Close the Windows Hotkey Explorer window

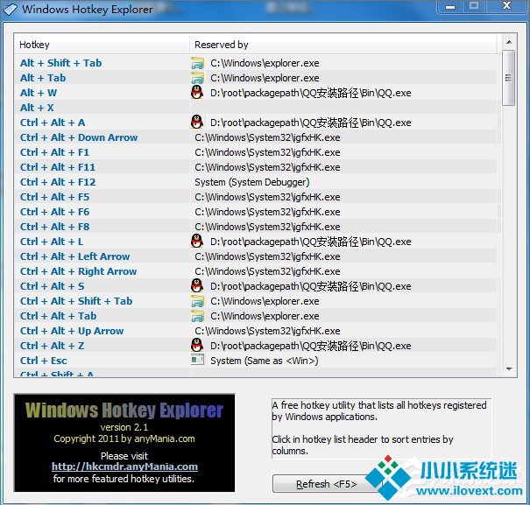click(506, 6)
